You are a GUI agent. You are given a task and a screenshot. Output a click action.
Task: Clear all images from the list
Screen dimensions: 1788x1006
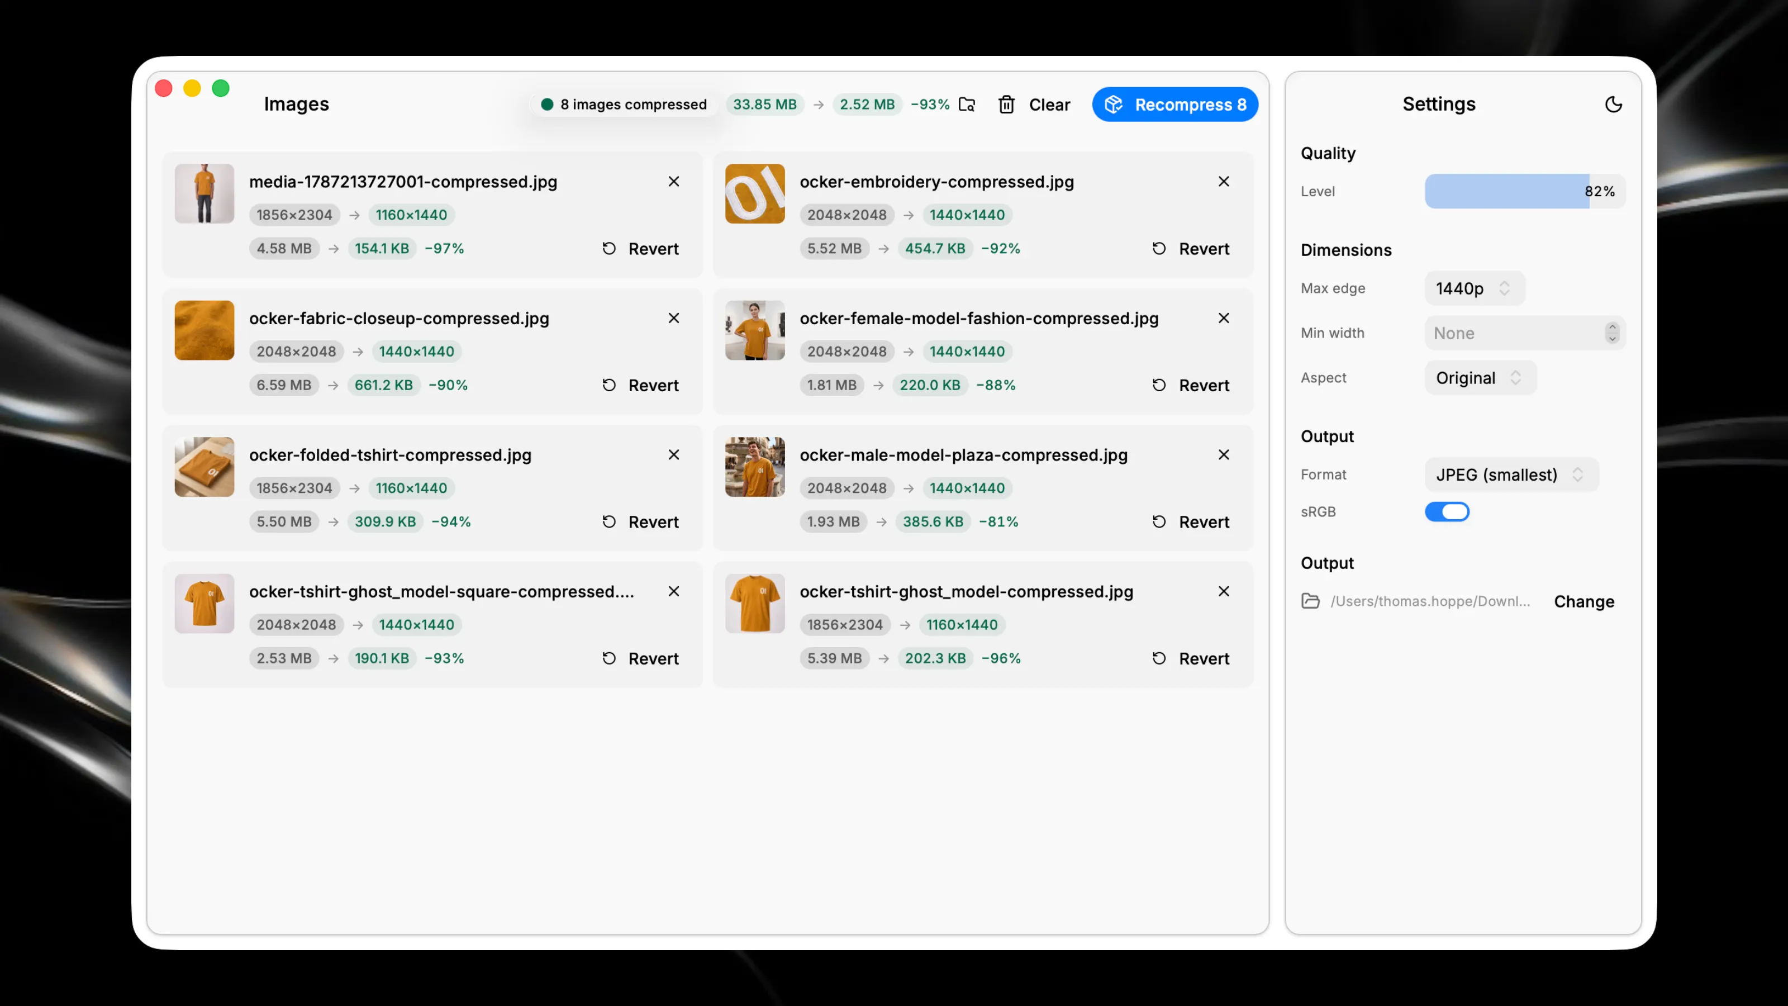click(1034, 104)
